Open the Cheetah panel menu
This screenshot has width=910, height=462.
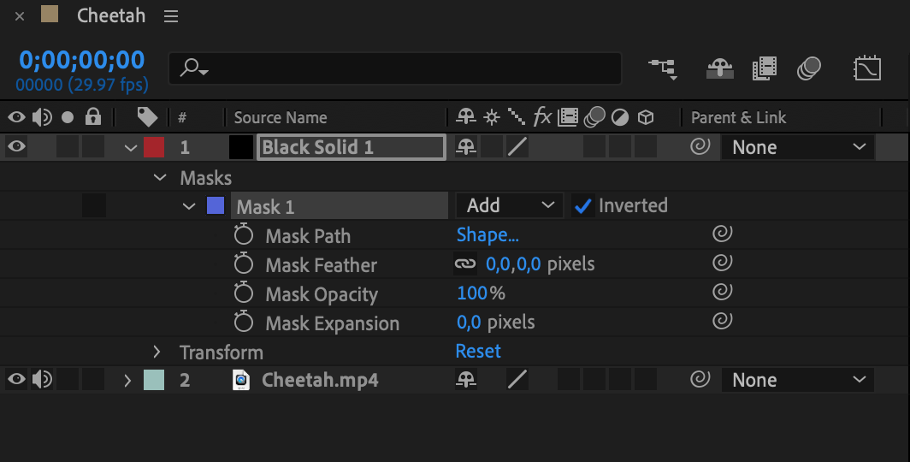tap(171, 16)
